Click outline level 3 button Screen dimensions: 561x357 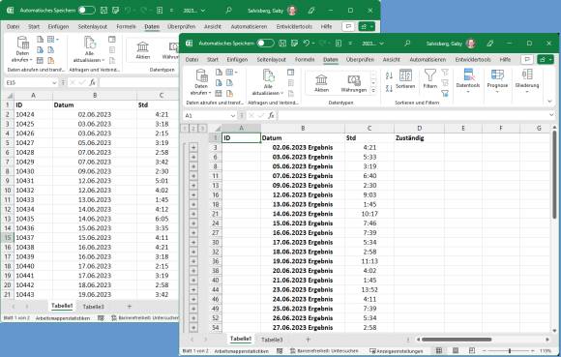pos(202,129)
